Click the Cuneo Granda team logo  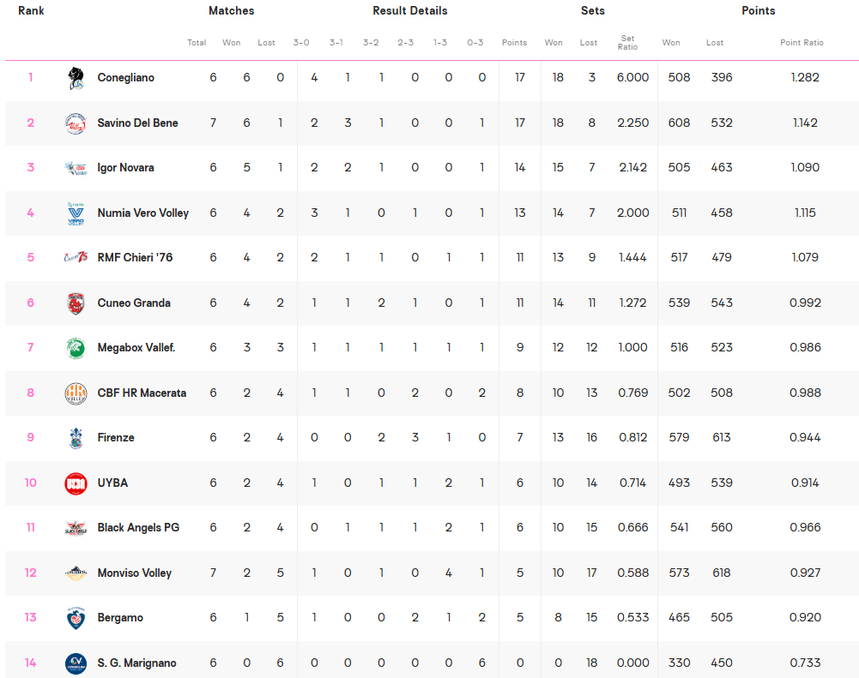tap(76, 303)
